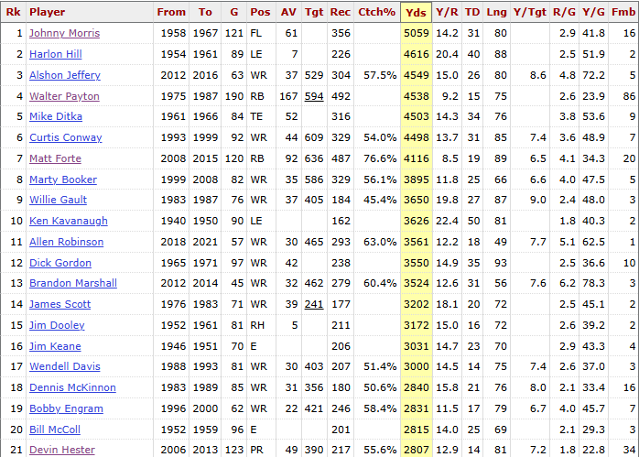Open Johnny Morris player page
This screenshot has height=457, width=639.
coord(64,33)
